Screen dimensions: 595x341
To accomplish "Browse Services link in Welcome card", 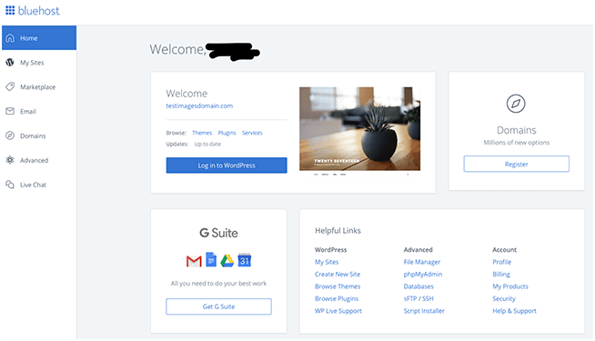I will [x=252, y=133].
